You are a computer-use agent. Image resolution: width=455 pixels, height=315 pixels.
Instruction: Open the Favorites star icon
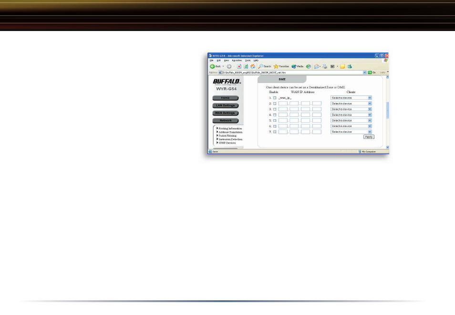[276, 66]
